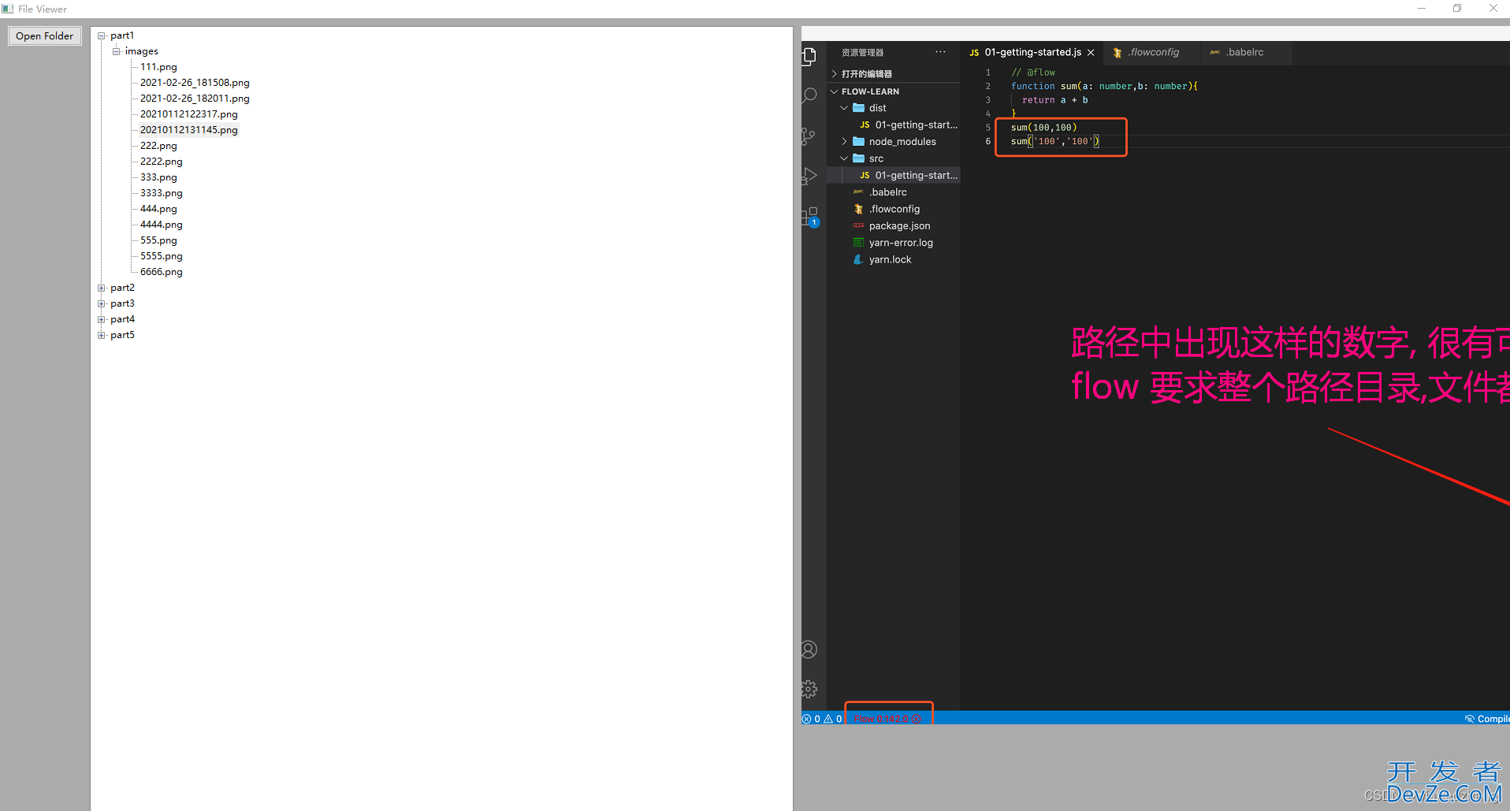Image resolution: width=1510 pixels, height=811 pixels.
Task: Click .flowconfig file in preview explorer
Action: point(894,209)
